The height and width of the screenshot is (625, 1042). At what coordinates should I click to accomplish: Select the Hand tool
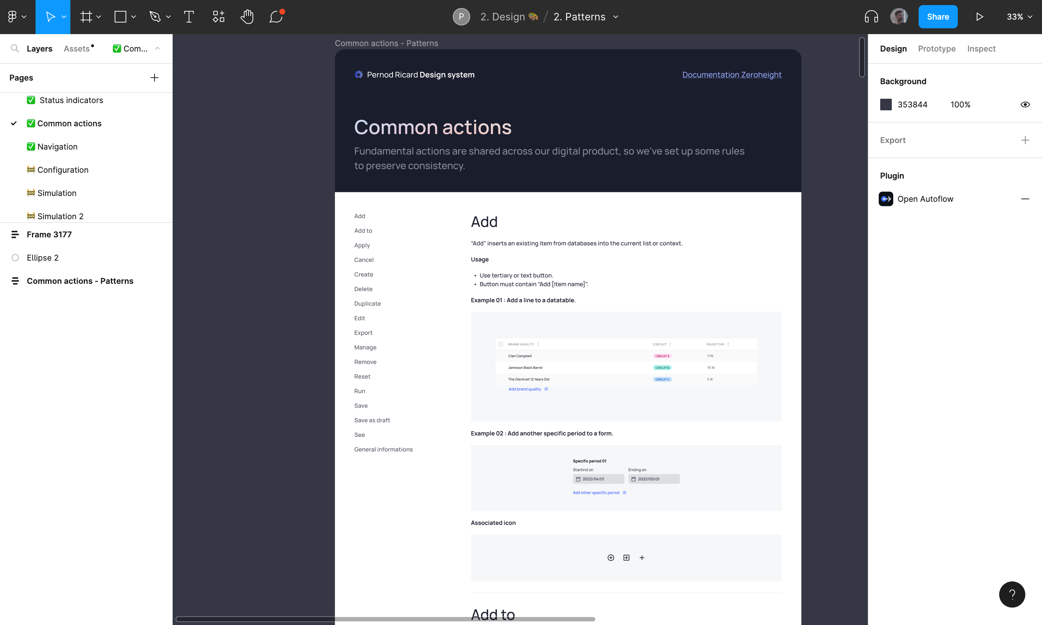click(x=247, y=17)
